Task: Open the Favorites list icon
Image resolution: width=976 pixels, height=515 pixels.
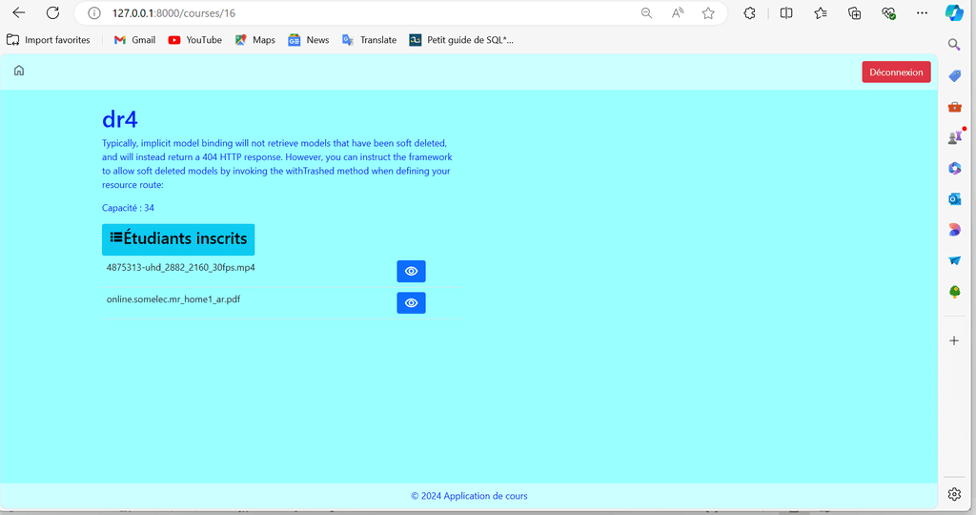Action: (821, 13)
